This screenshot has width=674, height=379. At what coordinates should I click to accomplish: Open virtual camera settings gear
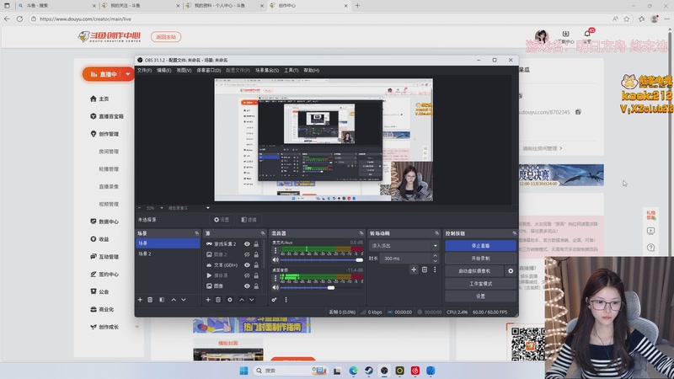pos(511,271)
